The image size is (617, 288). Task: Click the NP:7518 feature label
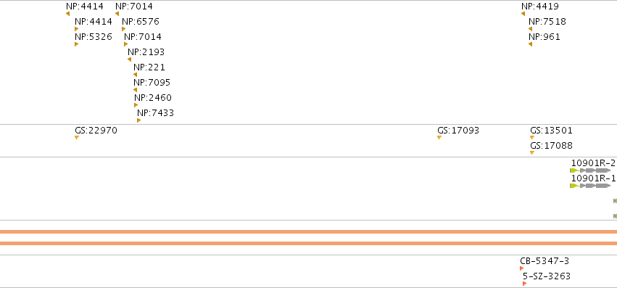click(x=547, y=22)
